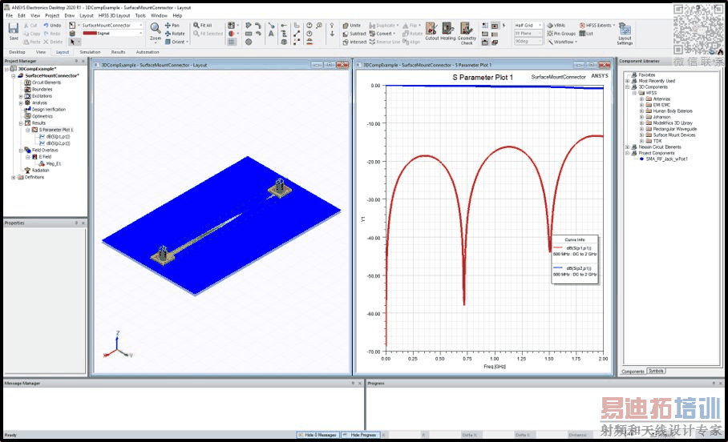
Task: Click the Subtract boolean operation
Action: click(354, 34)
